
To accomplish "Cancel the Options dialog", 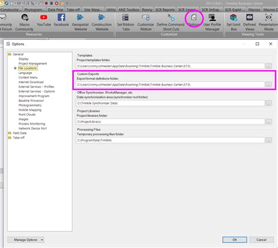I will pyautogui.click(x=262, y=240).
